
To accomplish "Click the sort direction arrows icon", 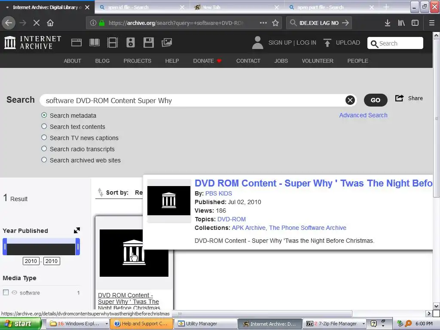I will (100, 192).
